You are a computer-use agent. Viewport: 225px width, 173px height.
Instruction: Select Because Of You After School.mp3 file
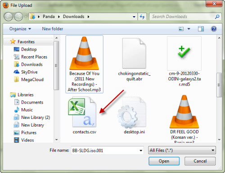(84, 64)
